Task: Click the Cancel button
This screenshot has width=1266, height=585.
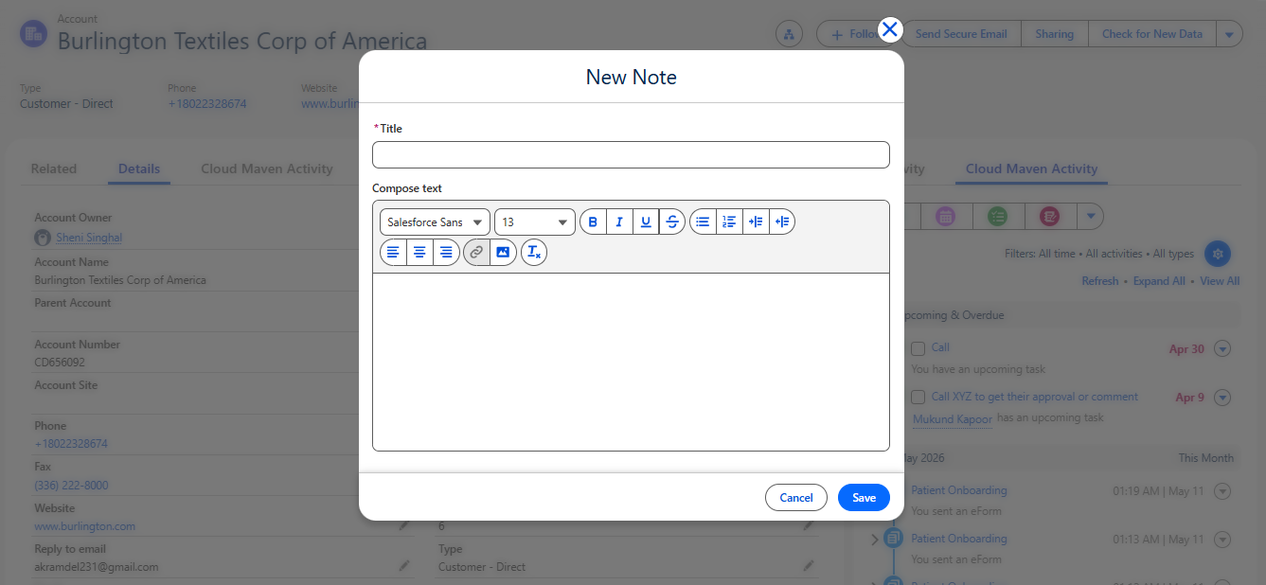Action: 796,497
